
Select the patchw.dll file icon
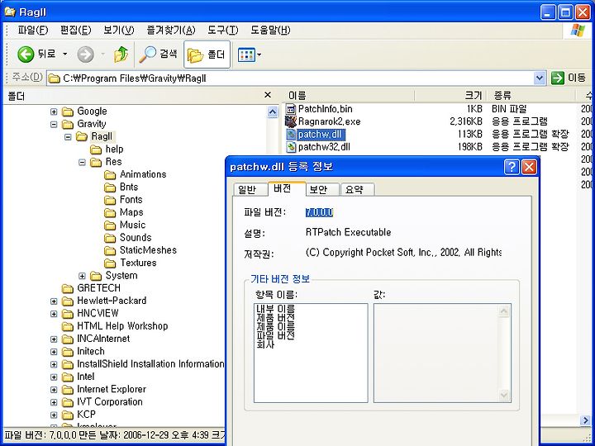click(291, 135)
